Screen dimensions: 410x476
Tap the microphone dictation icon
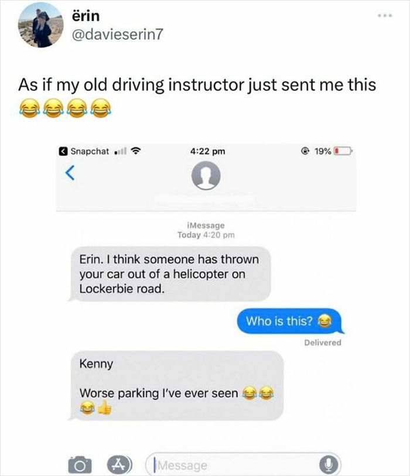pyautogui.click(x=329, y=464)
